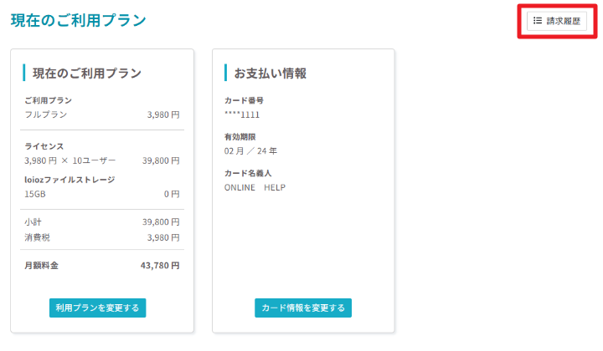
Task: Open 請求履歴 billing history
Action: [x=557, y=21]
